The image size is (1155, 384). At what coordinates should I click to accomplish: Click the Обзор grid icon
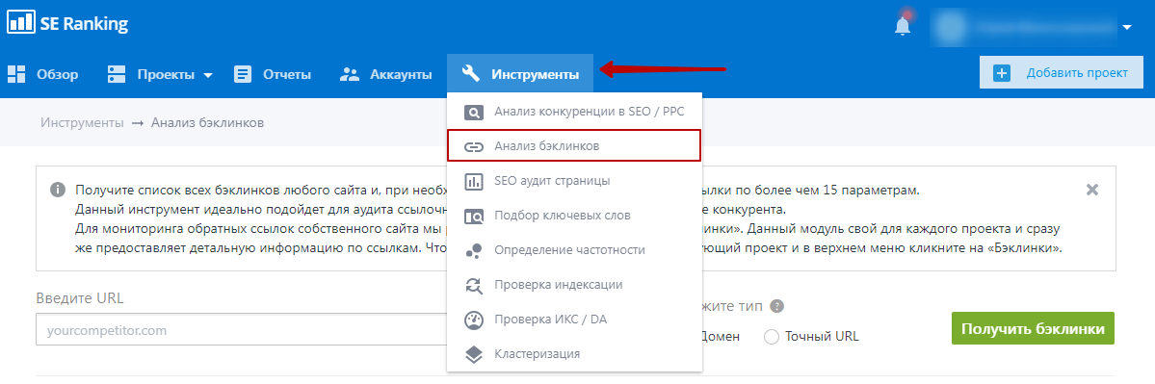point(17,73)
